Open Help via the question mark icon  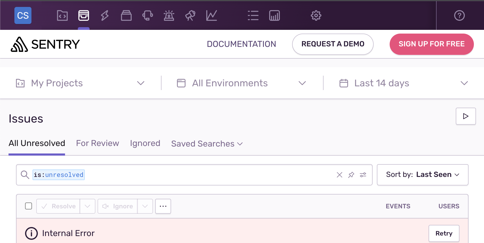tap(459, 15)
